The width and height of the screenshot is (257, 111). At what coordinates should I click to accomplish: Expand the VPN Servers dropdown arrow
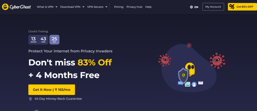106,7
